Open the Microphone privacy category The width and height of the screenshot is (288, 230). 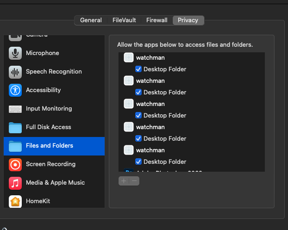pyautogui.click(x=54, y=53)
